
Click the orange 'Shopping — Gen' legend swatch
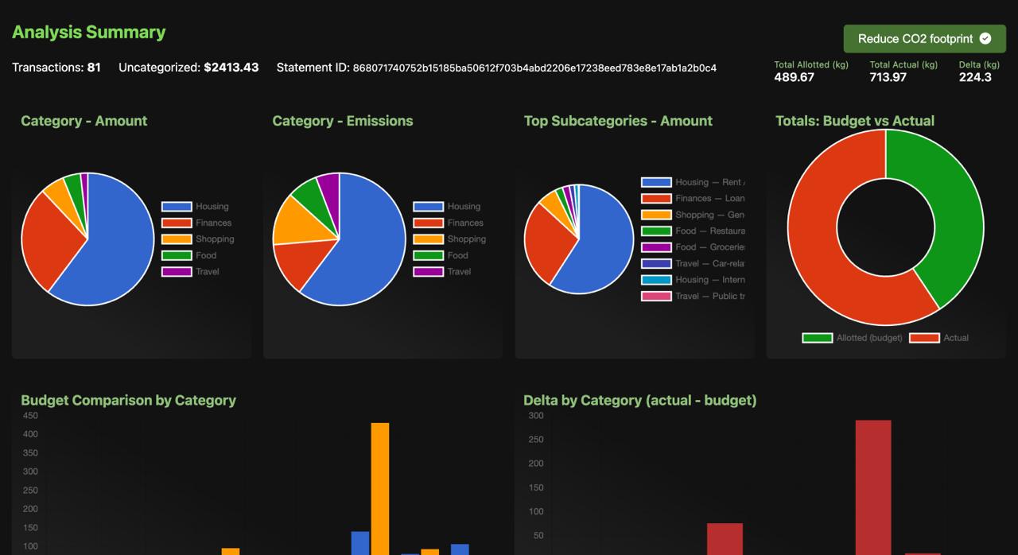click(656, 215)
